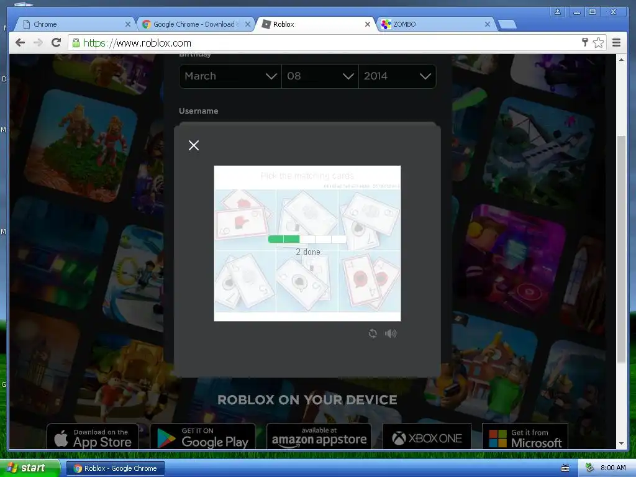
Task: Select Roblox - Google Chrome taskbar button
Action: 115,468
